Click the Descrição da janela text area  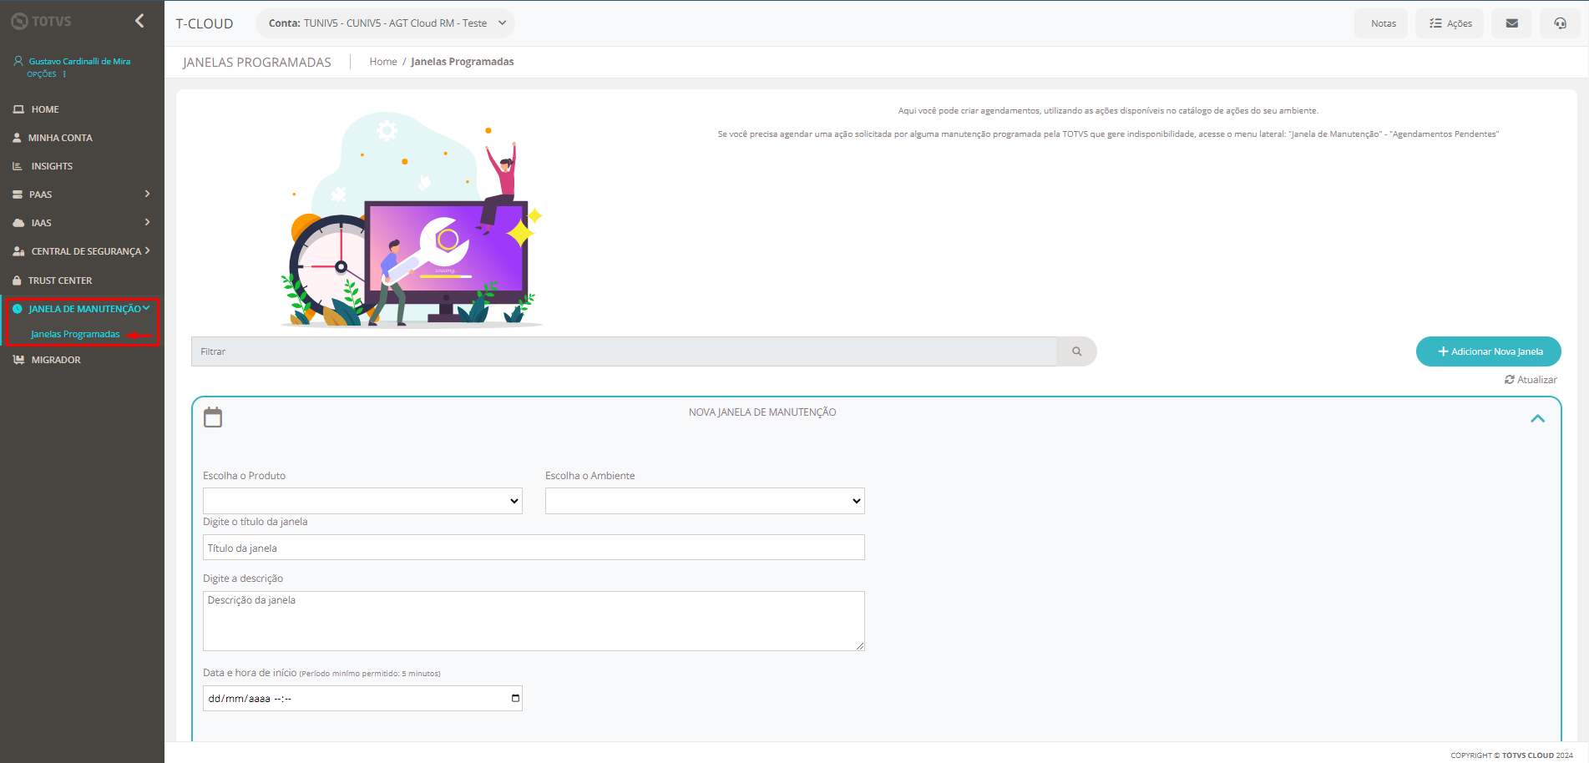(534, 621)
